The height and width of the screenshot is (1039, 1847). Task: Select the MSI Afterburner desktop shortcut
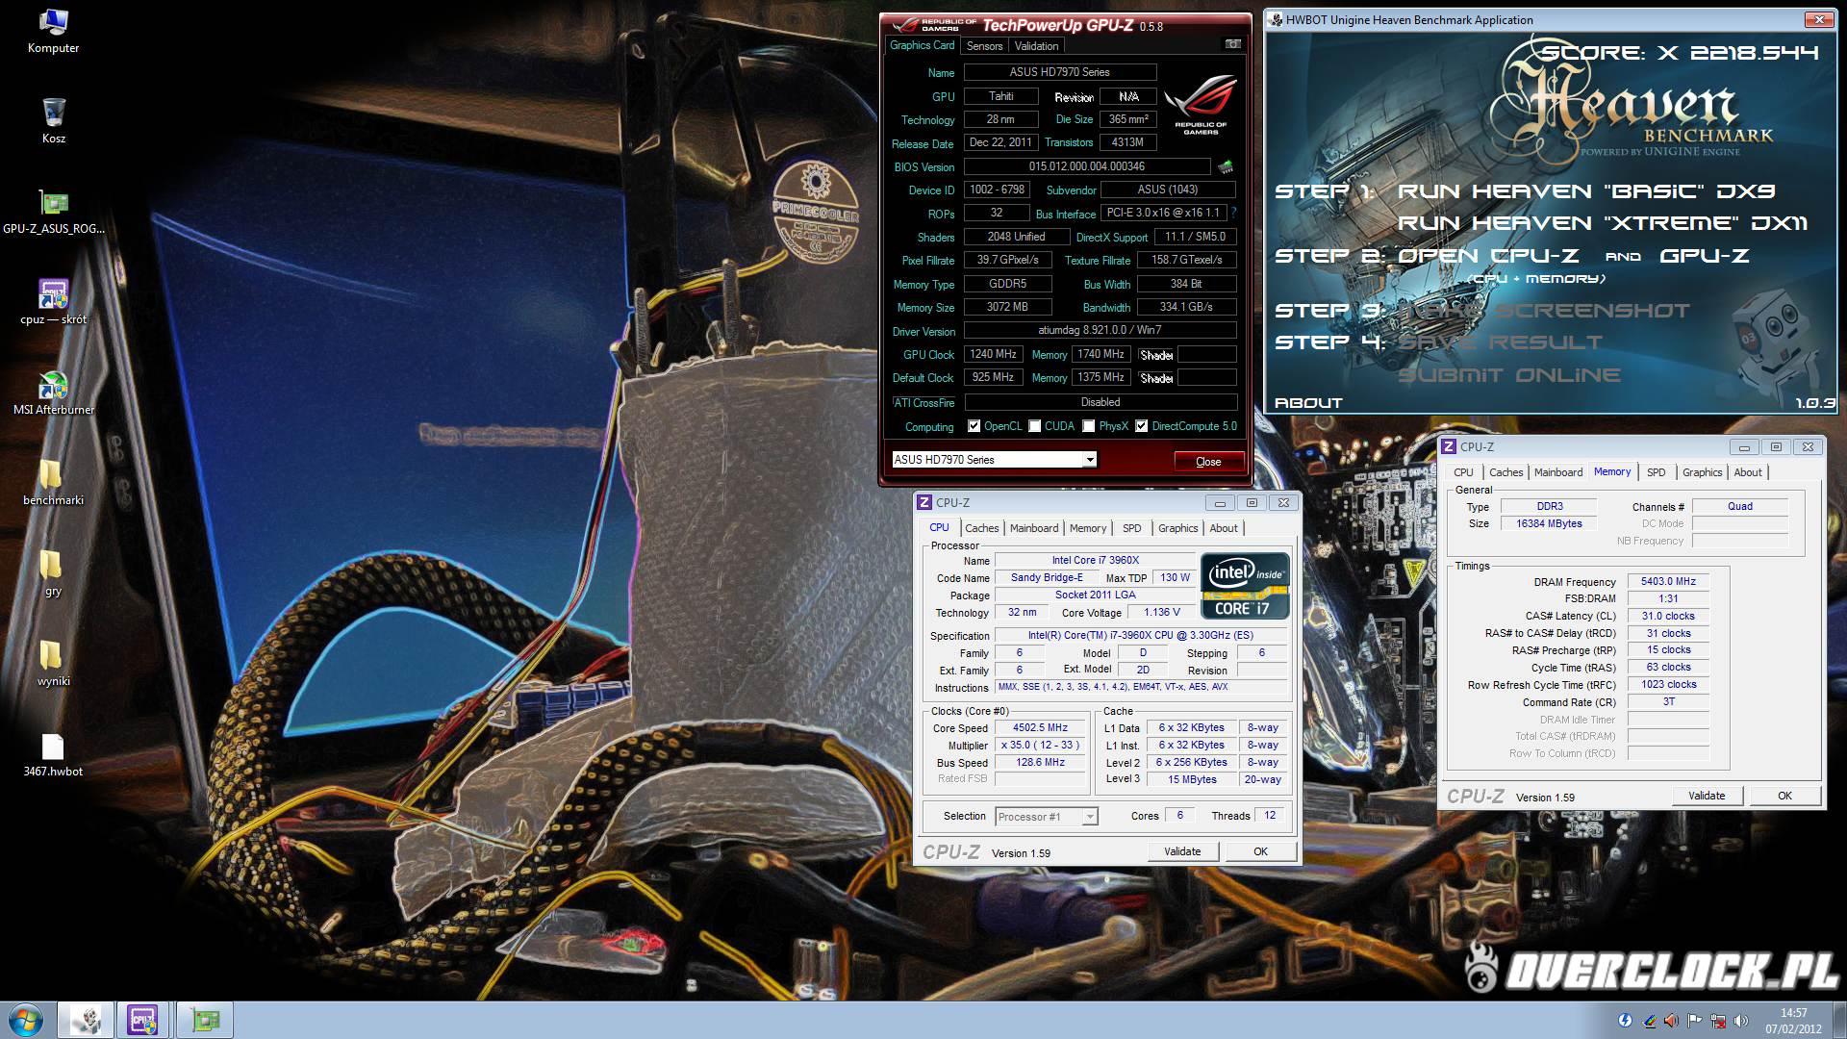point(54,393)
